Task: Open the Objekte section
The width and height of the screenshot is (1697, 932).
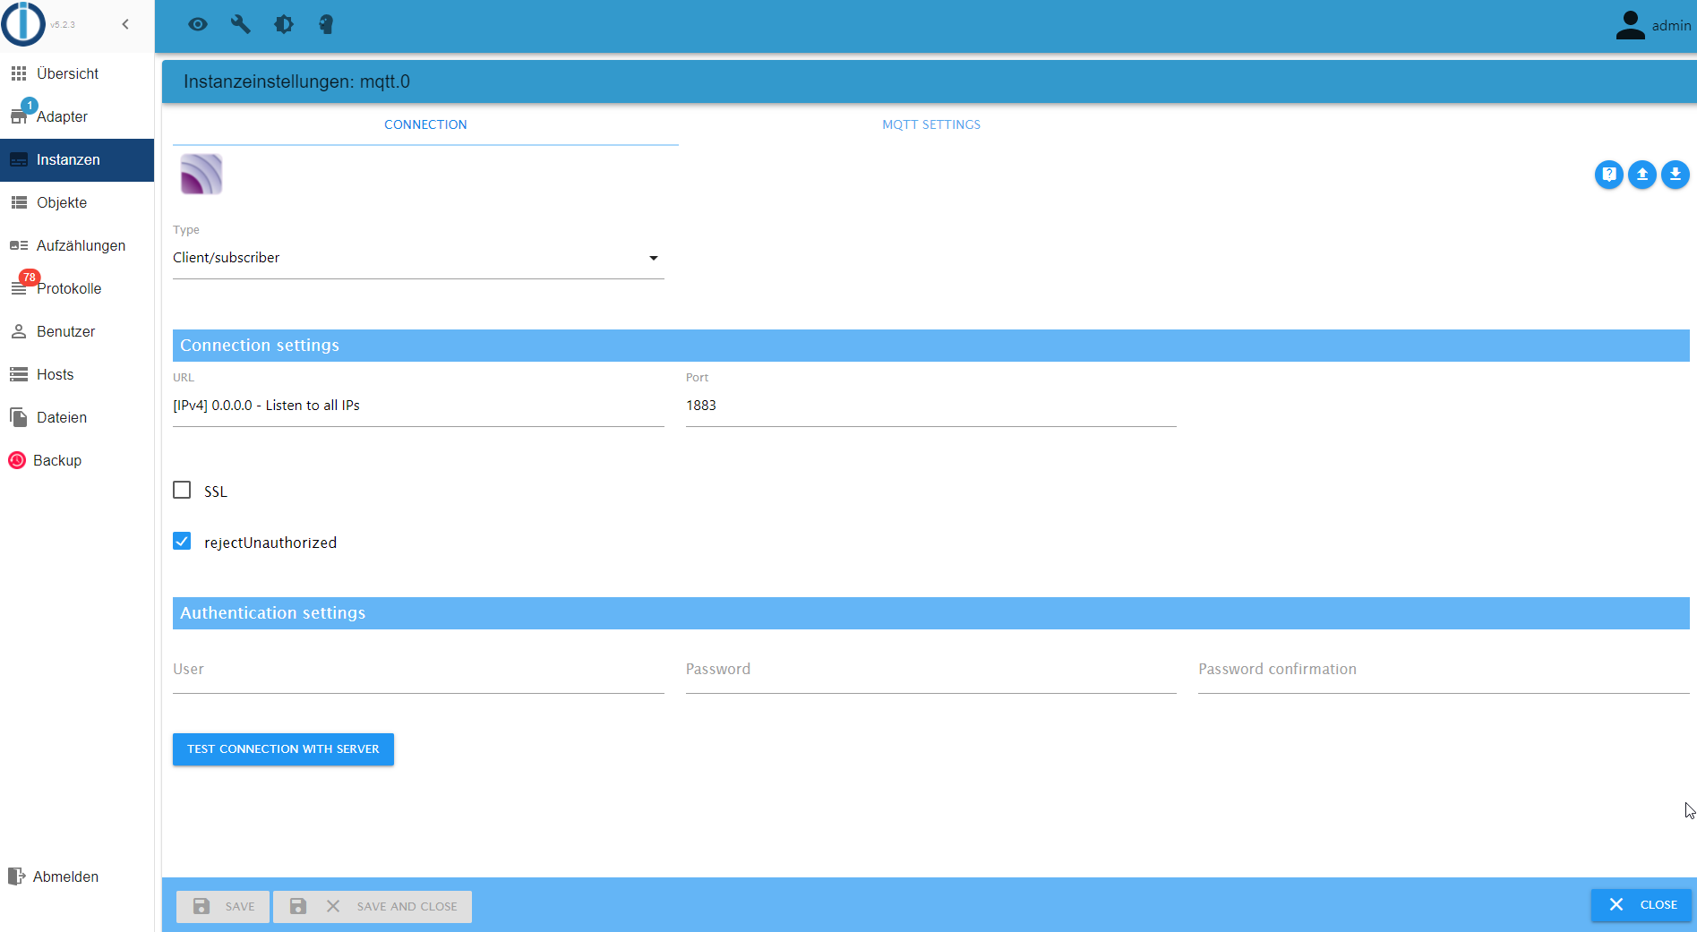Action: pos(77,202)
